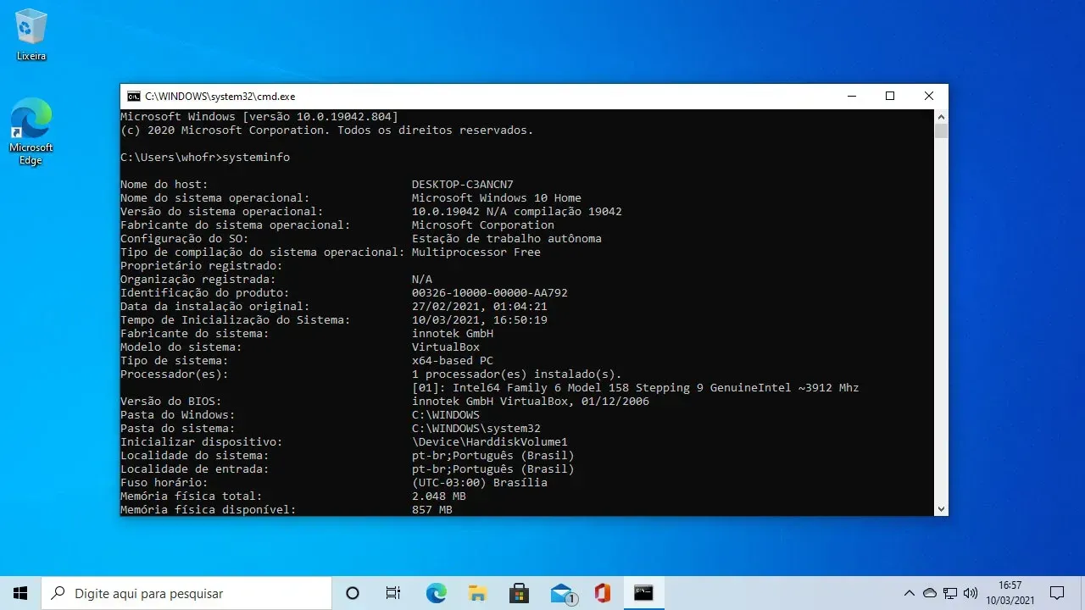Open the volume control speaker icon

click(x=971, y=593)
